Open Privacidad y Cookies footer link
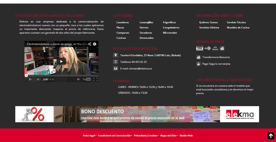The image size is (276, 142). click(x=145, y=135)
